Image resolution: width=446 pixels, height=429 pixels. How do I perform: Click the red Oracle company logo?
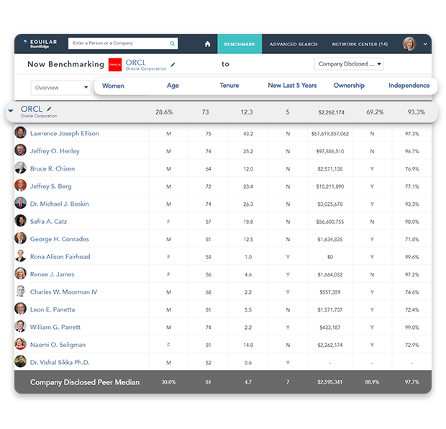(x=115, y=65)
